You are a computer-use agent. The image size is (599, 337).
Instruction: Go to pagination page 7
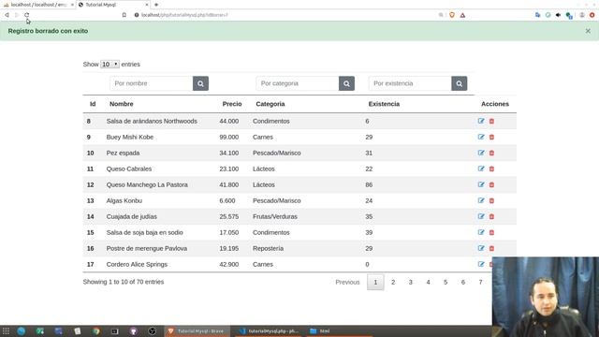pos(480,282)
